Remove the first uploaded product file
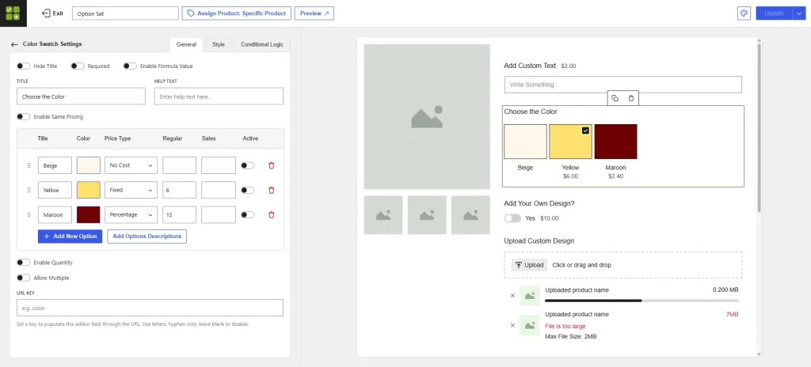This screenshot has height=367, width=811. pyautogui.click(x=512, y=296)
